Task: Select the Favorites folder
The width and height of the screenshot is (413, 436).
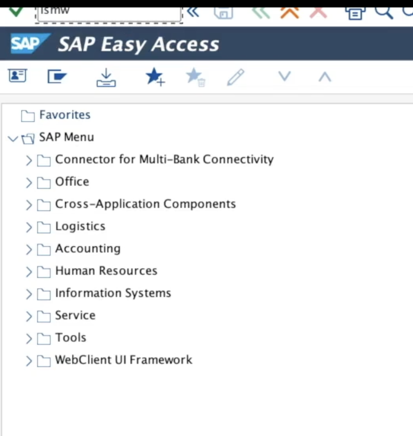Action: [x=65, y=115]
